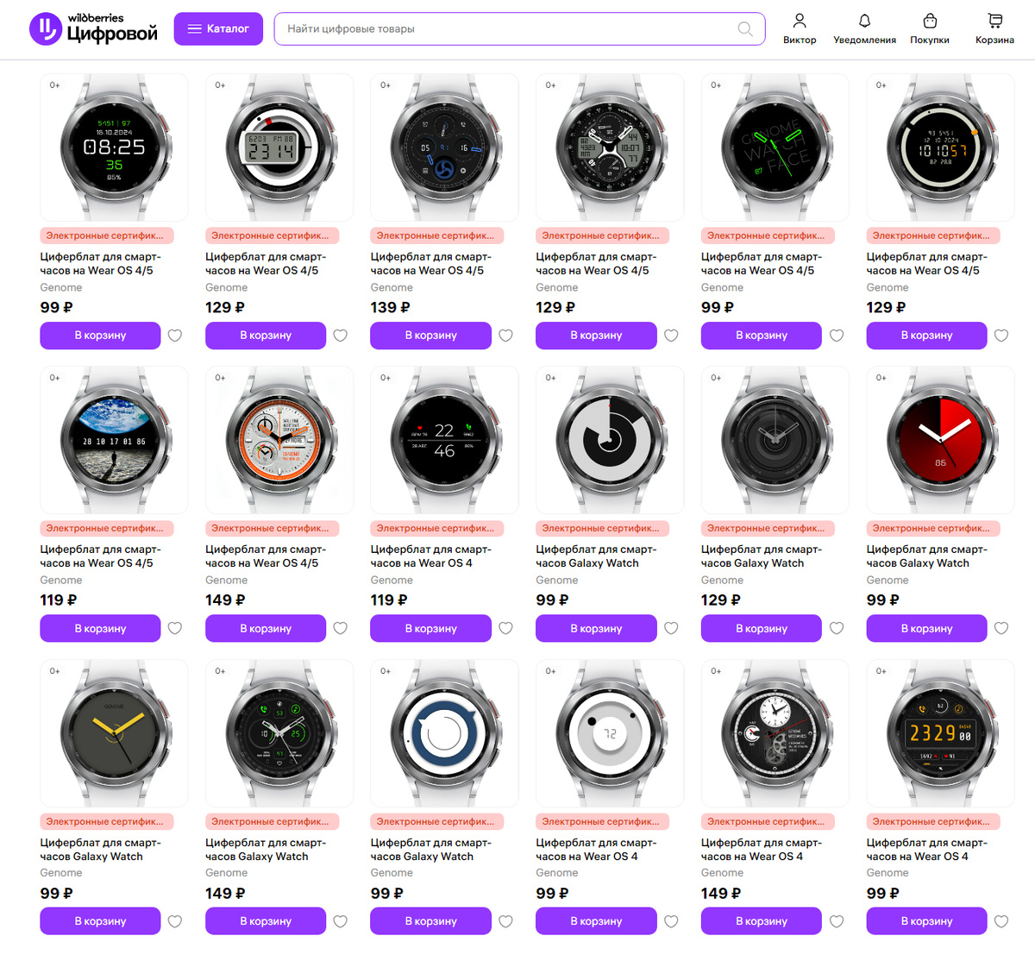This screenshot has height=961, width=1035.
Task: Open the yellow hands watch image
Action: 114,733
